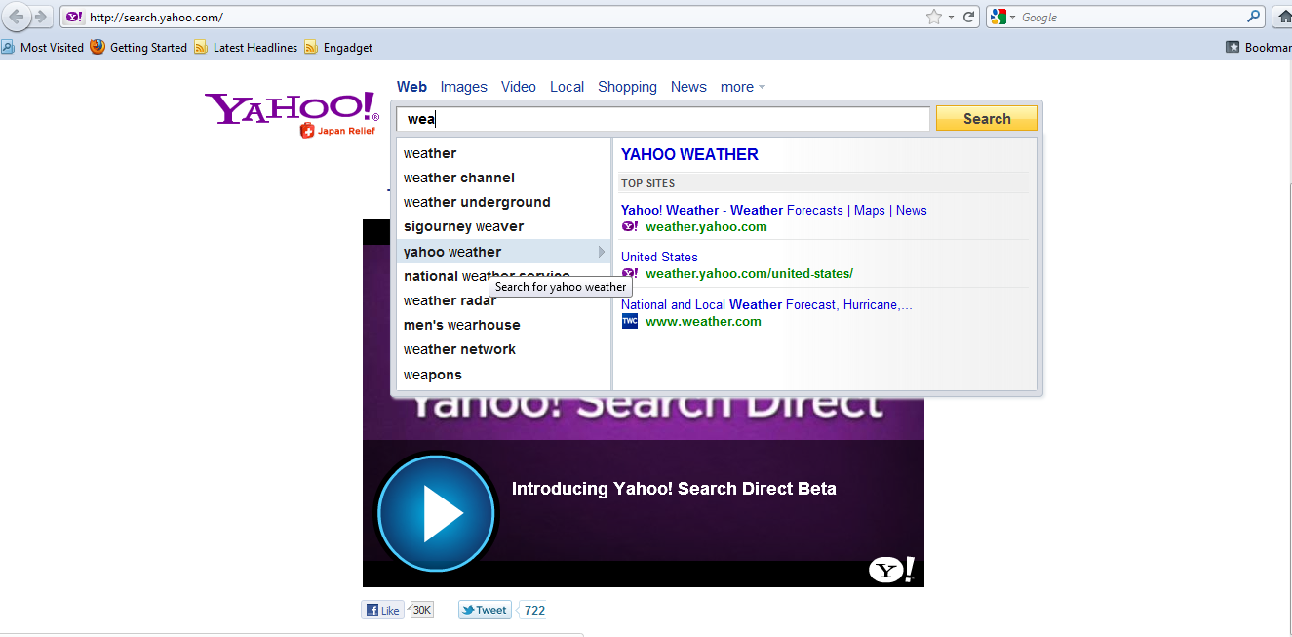Open Getting Started Firefox bookmark
The height and width of the screenshot is (637, 1292).
click(138, 47)
